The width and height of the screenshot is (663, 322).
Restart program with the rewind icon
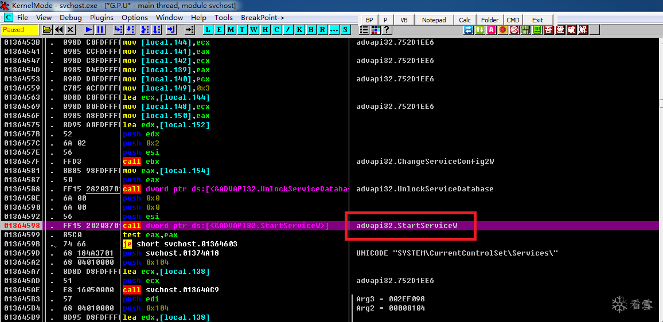pos(58,30)
